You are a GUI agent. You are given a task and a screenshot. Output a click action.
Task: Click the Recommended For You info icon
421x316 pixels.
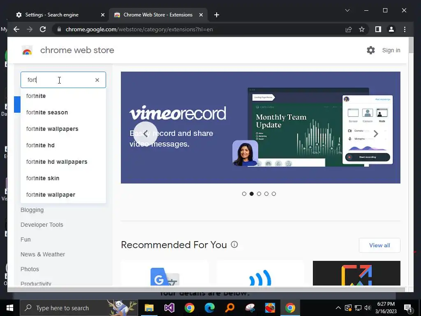pos(234,244)
